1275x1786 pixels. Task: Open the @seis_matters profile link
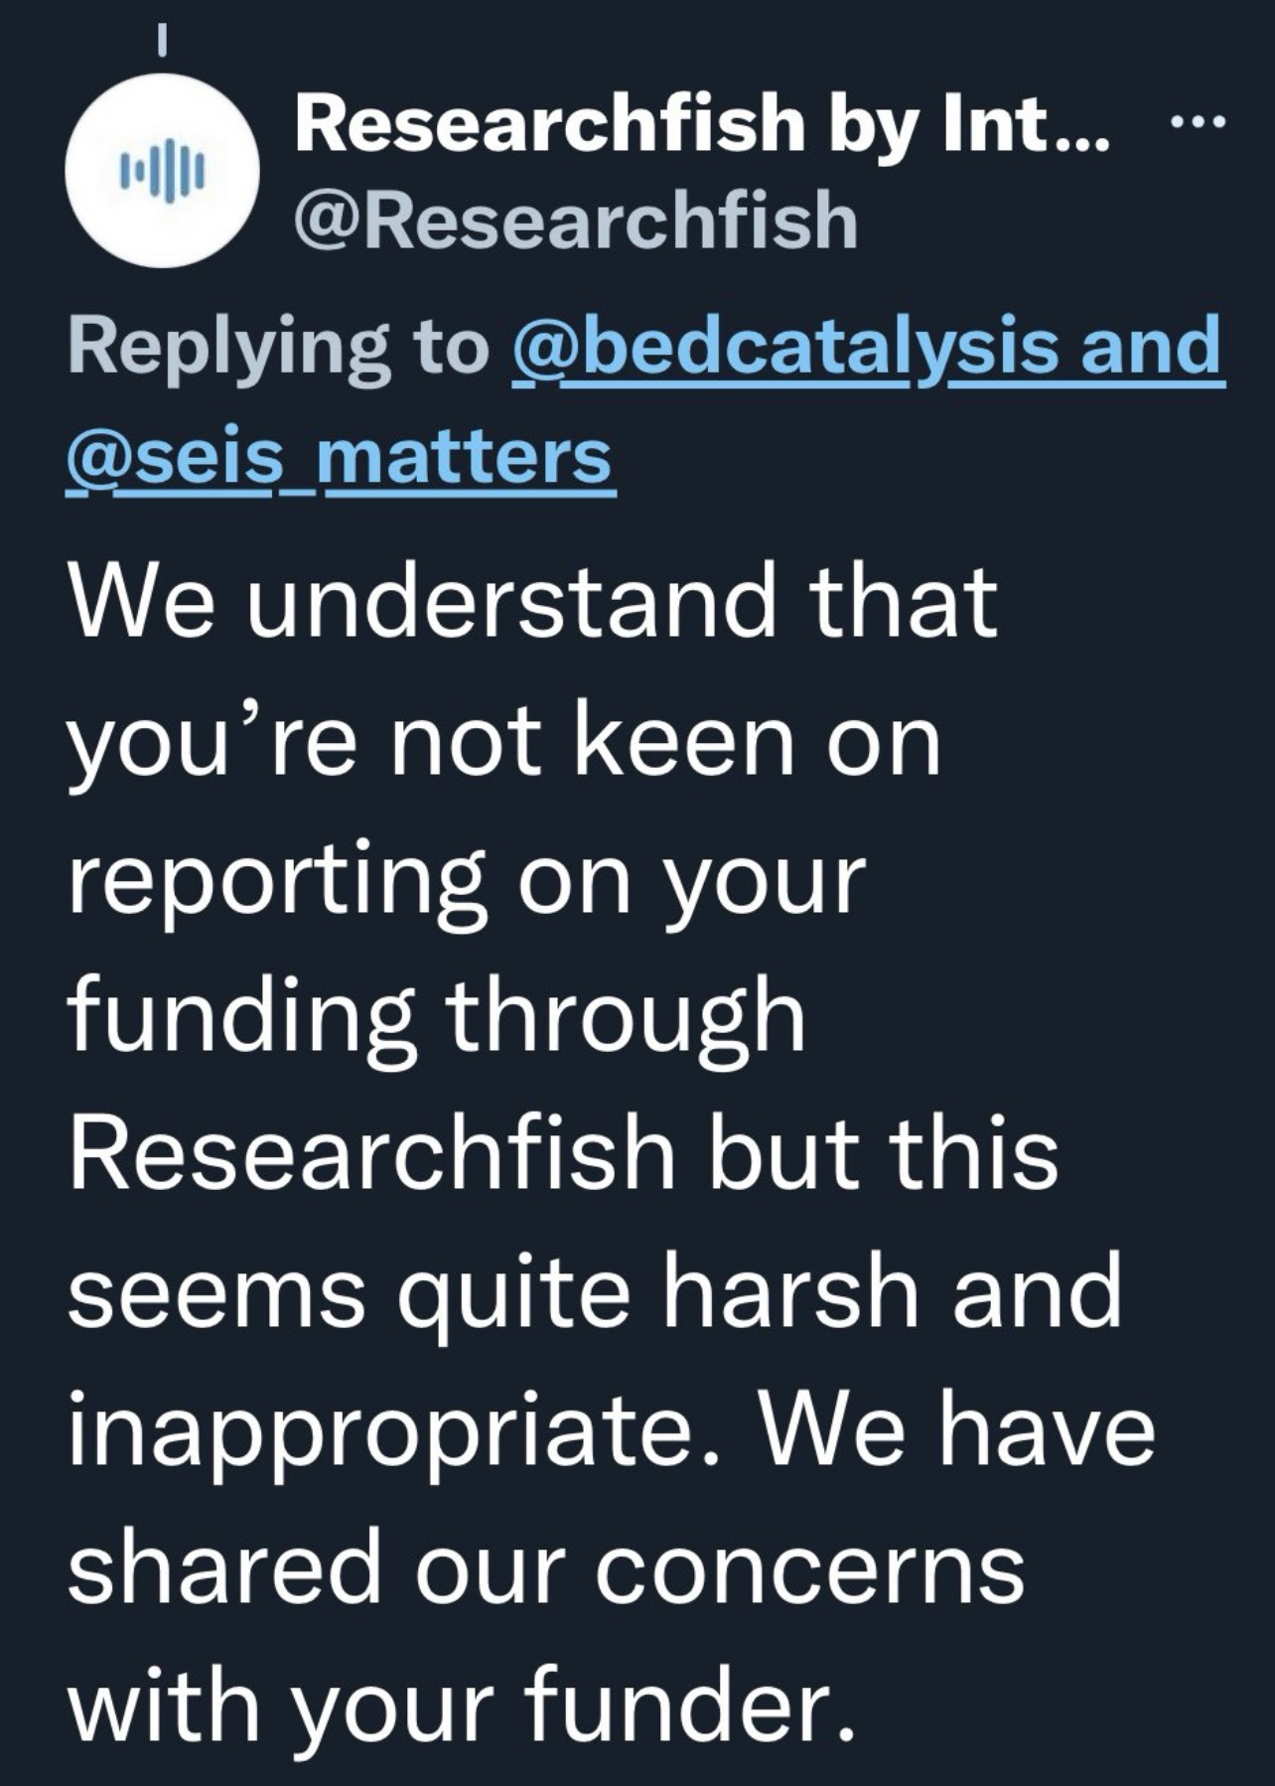339,457
